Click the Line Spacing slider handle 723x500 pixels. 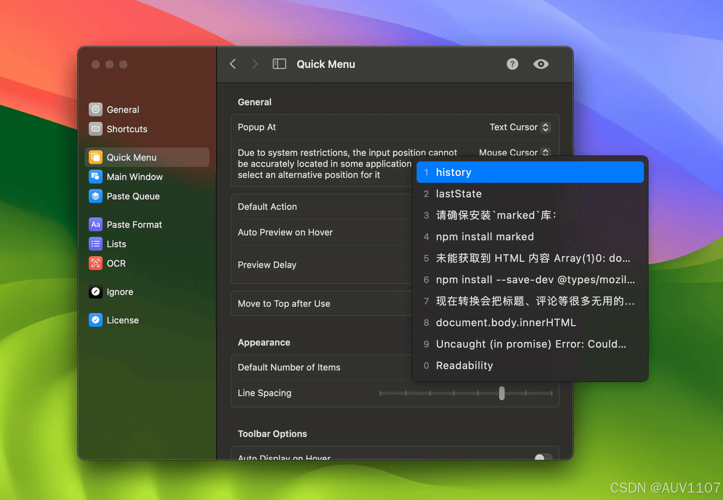[x=502, y=393]
